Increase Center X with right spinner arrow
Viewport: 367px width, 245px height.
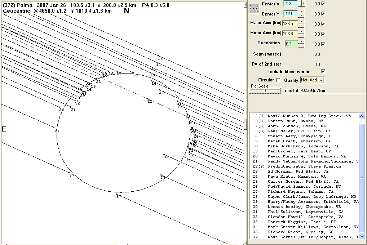coord(304,4)
